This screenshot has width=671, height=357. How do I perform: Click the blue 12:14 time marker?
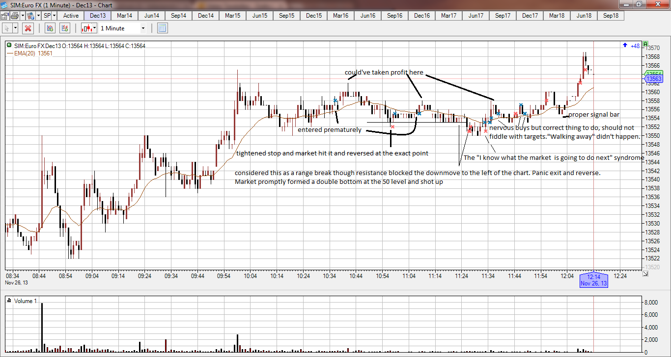pos(594,280)
